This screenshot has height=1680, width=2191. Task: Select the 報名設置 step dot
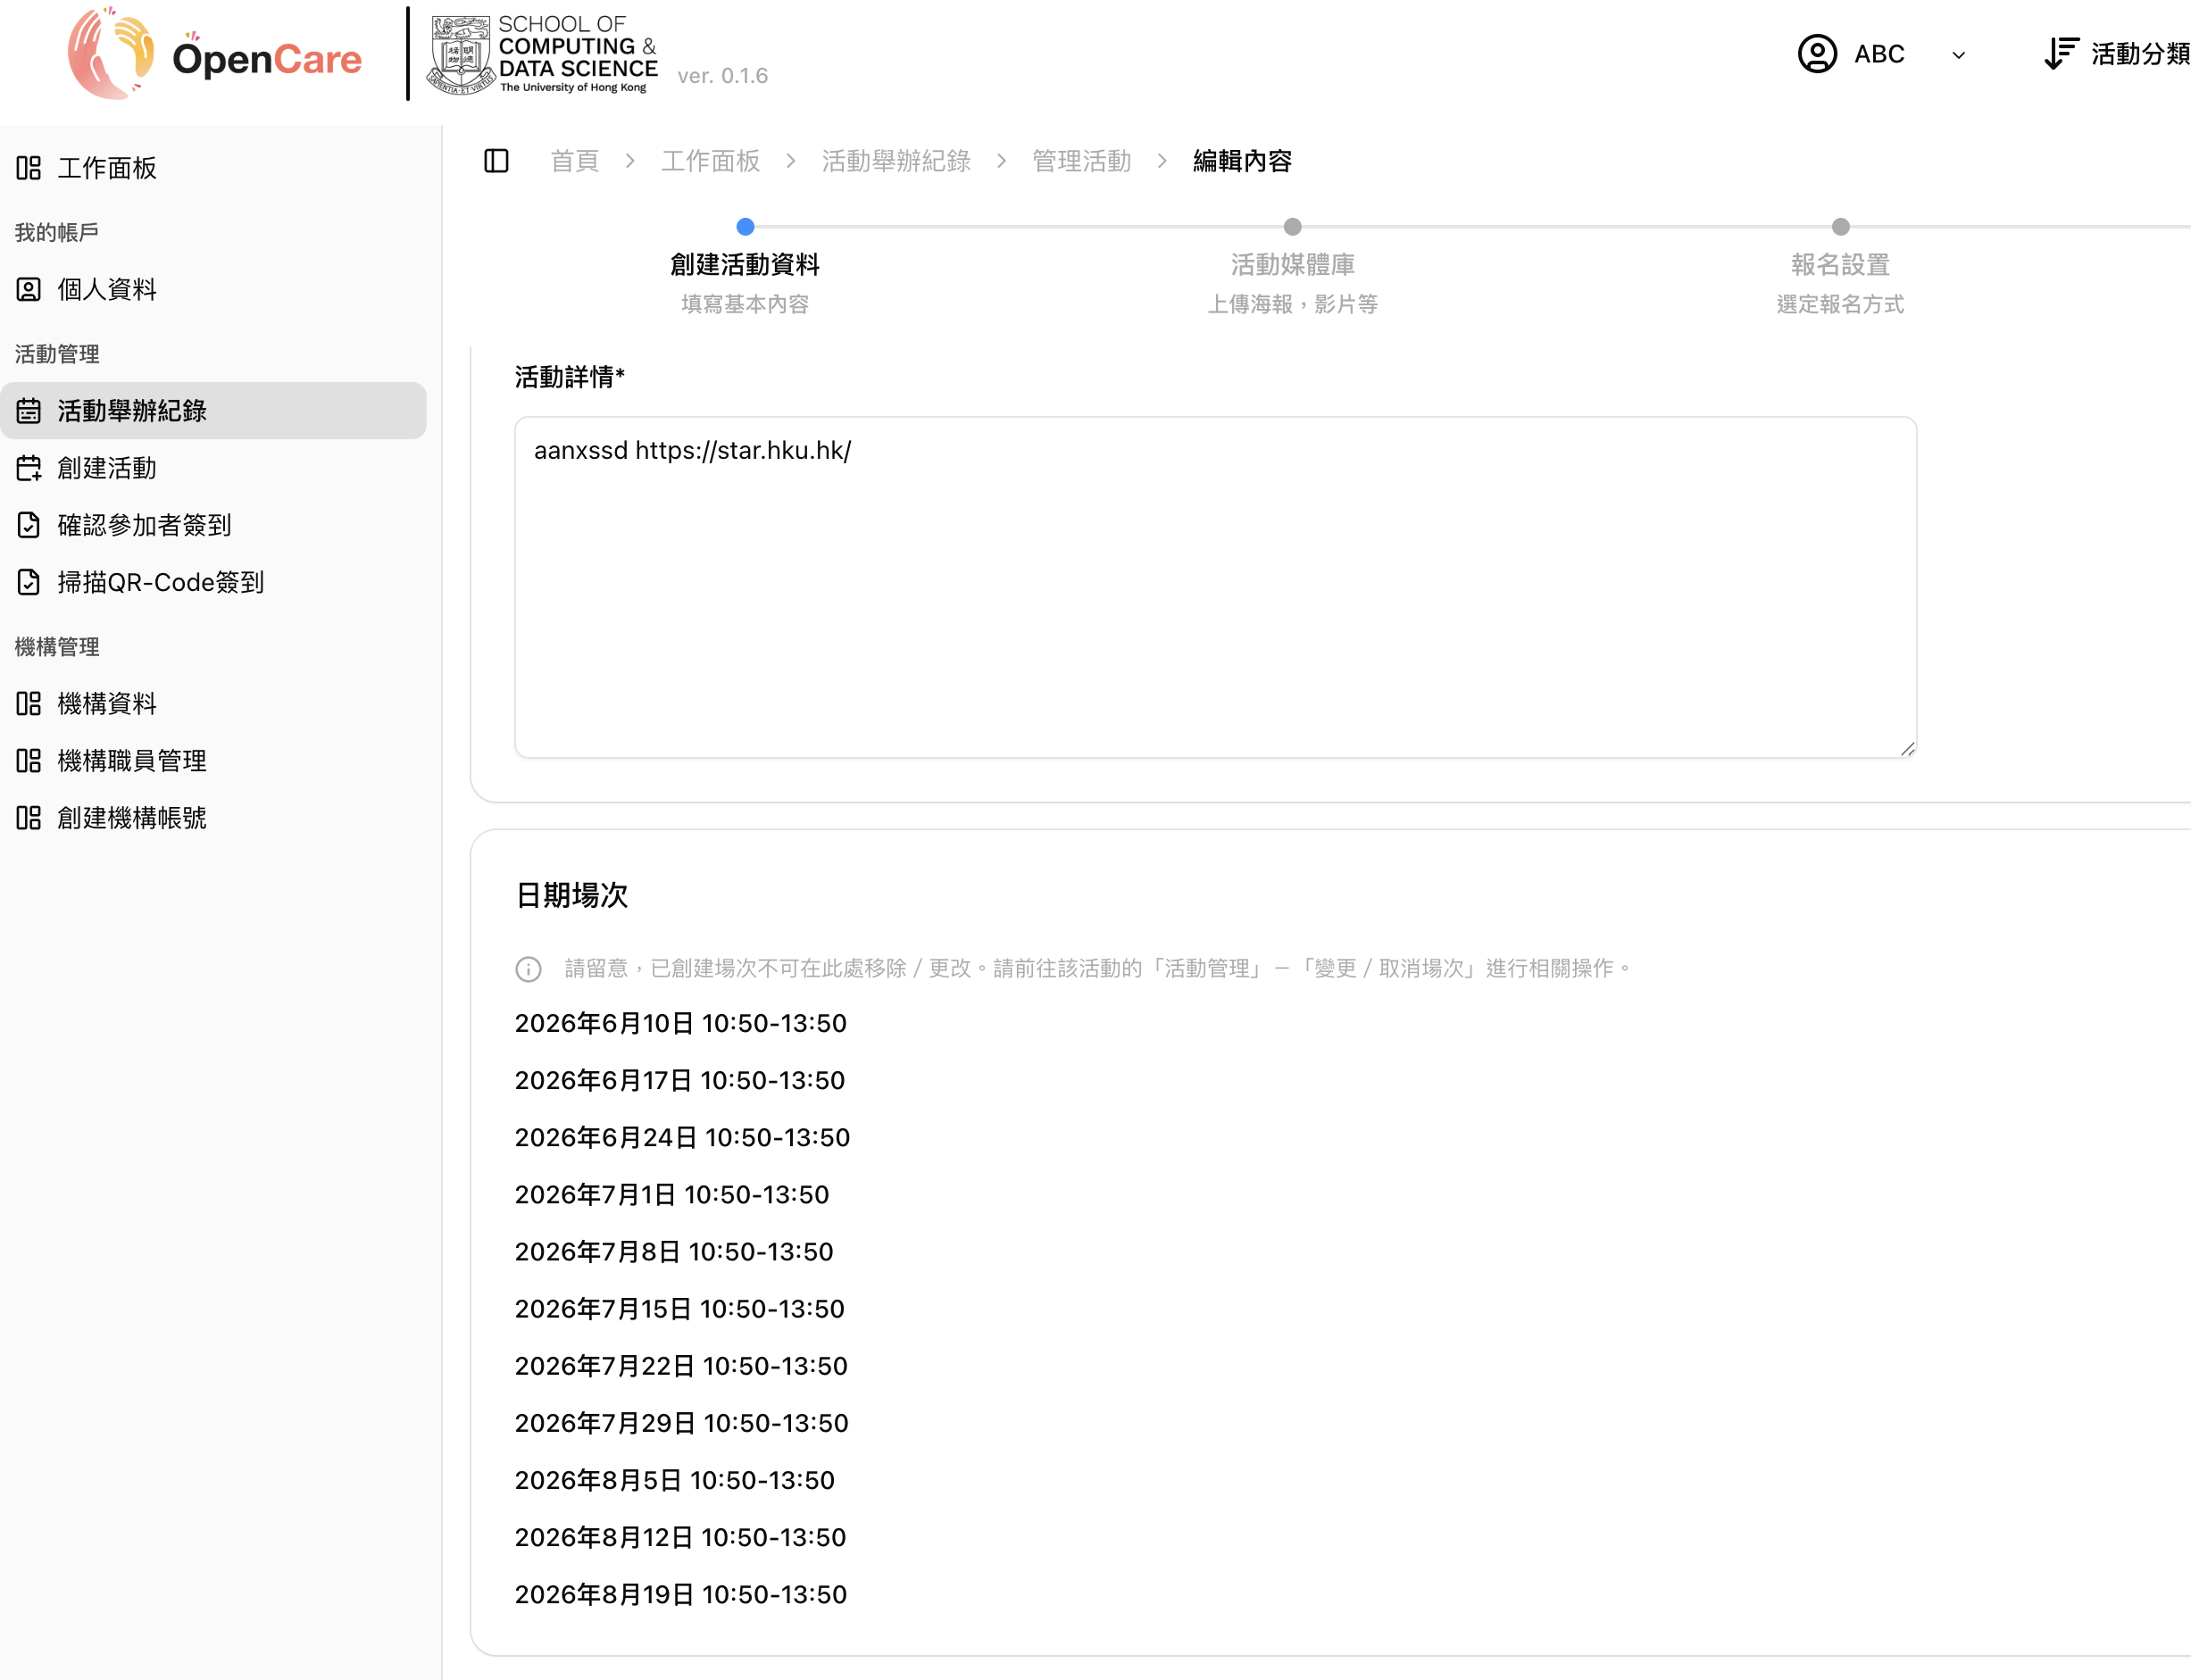(x=1840, y=227)
